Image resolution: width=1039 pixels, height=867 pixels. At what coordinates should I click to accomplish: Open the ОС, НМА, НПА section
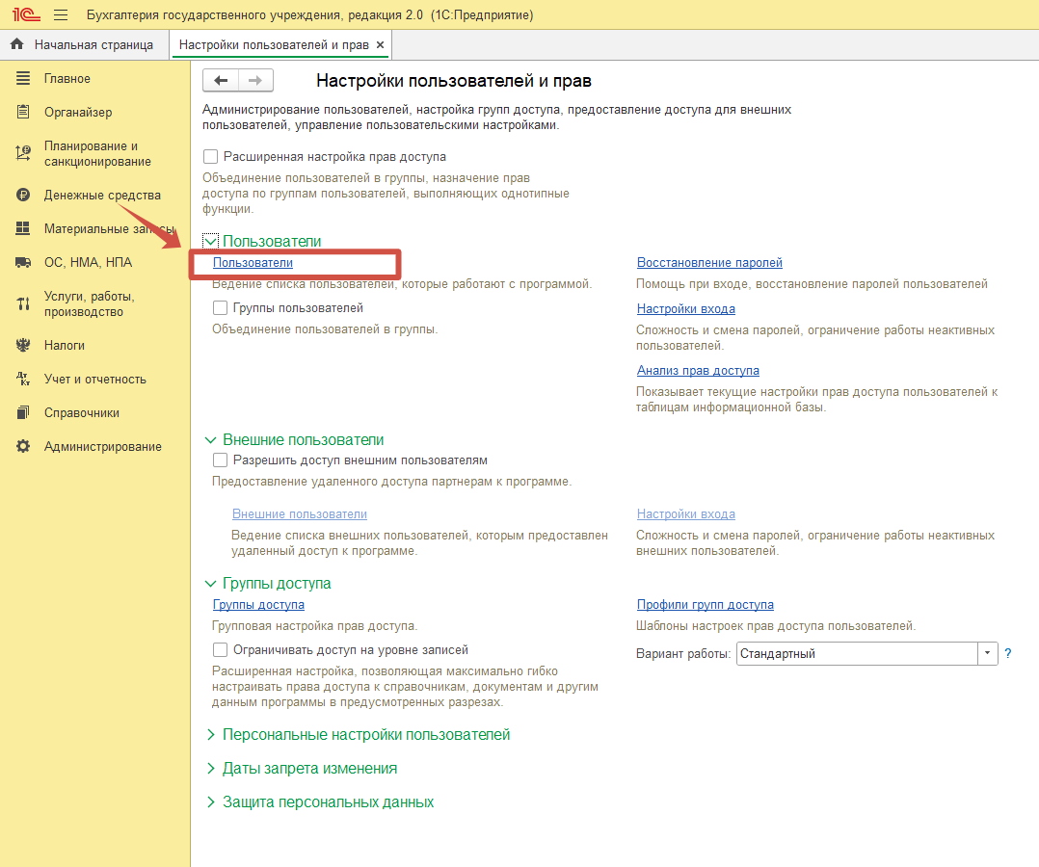pyautogui.click(x=88, y=262)
